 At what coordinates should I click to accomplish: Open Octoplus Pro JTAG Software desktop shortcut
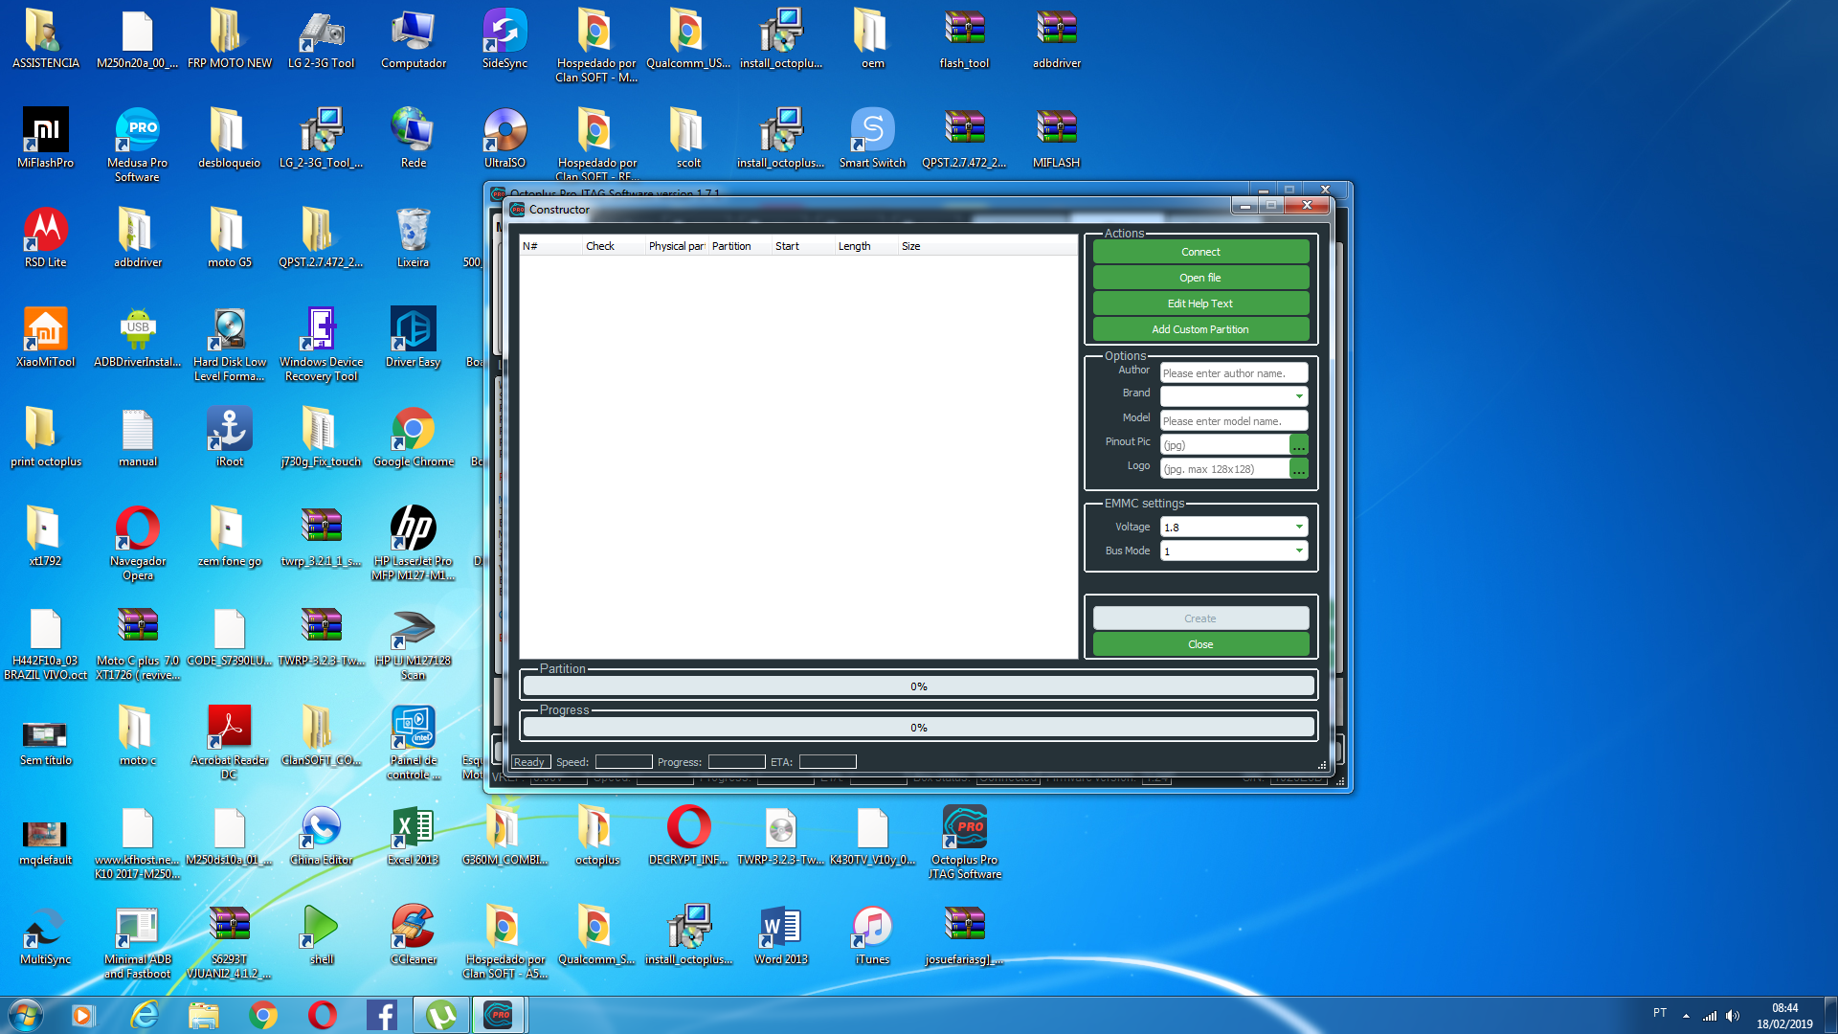964,843
